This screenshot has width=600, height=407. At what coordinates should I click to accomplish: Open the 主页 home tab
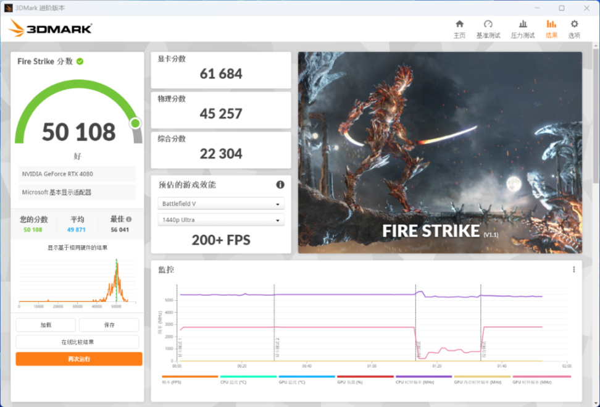459,30
